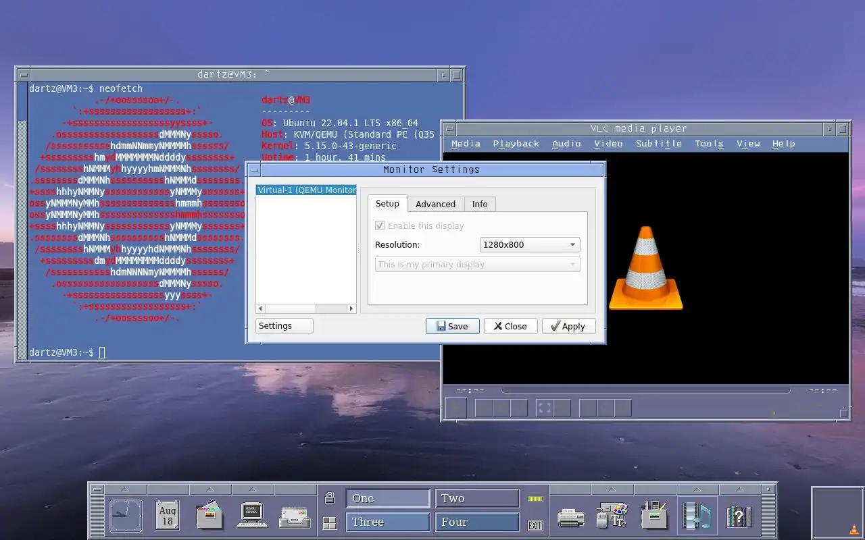Open the help books icon
The image size is (865, 540).
point(739,516)
